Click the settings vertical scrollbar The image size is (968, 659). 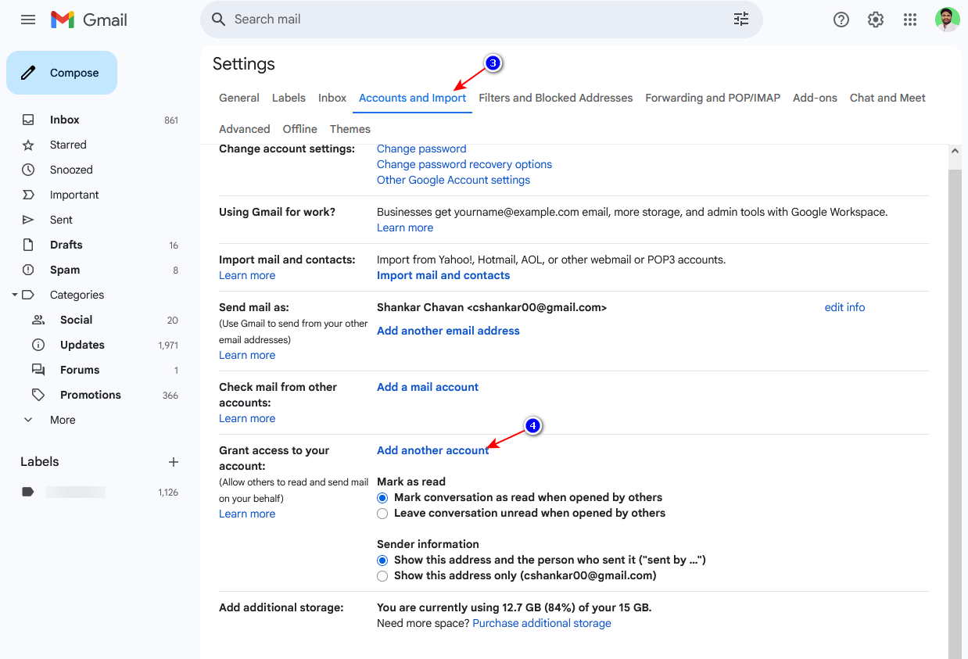955,414
